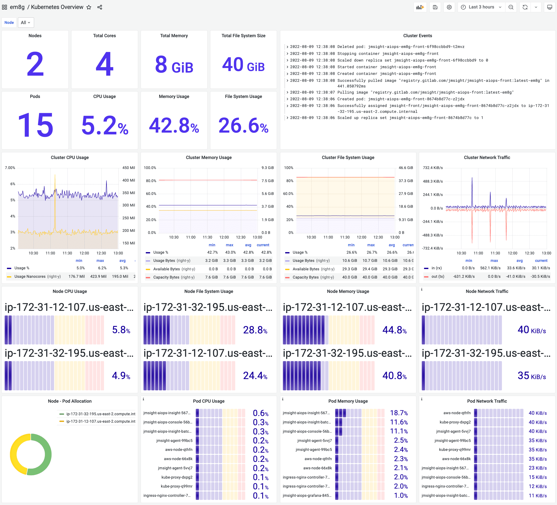Open the refresh interval dropdown arrow
This screenshot has width=557, height=505.
536,7
